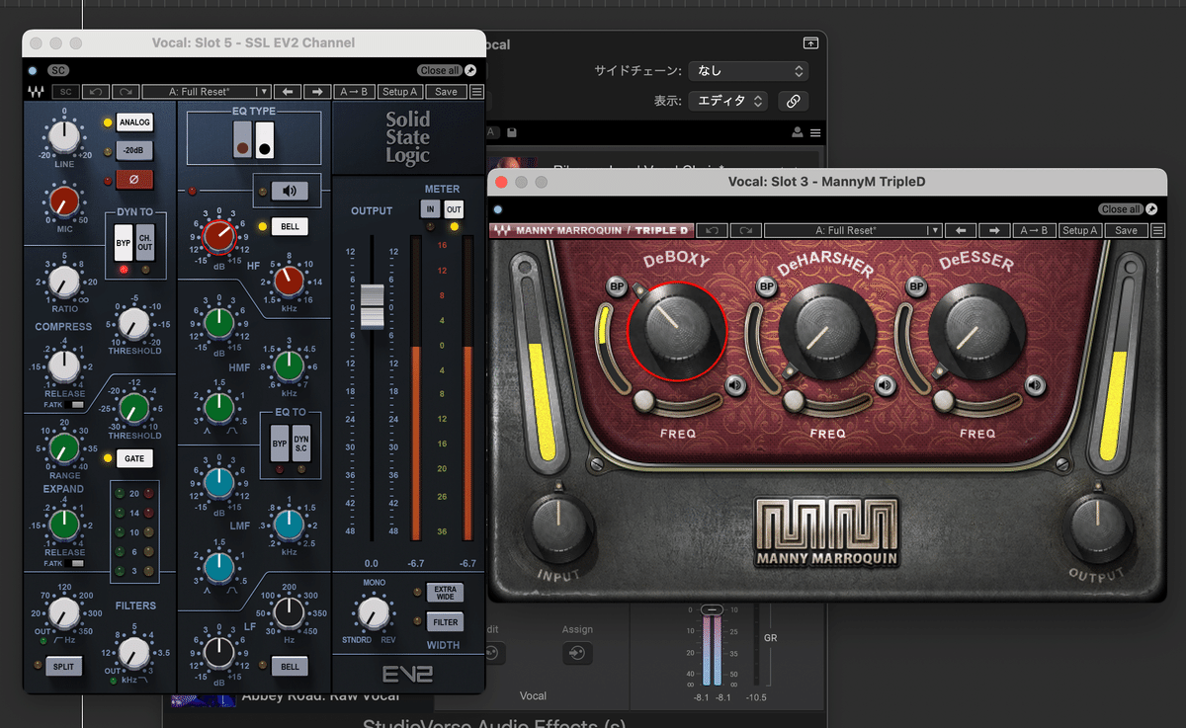Click the red-circled DeBOXY knob

[x=676, y=331]
